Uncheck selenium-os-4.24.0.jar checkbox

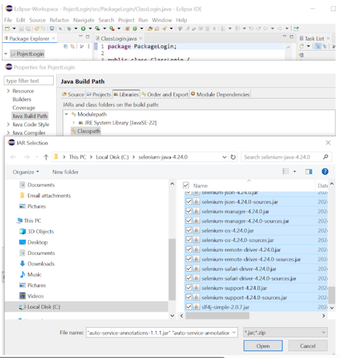tap(188, 230)
